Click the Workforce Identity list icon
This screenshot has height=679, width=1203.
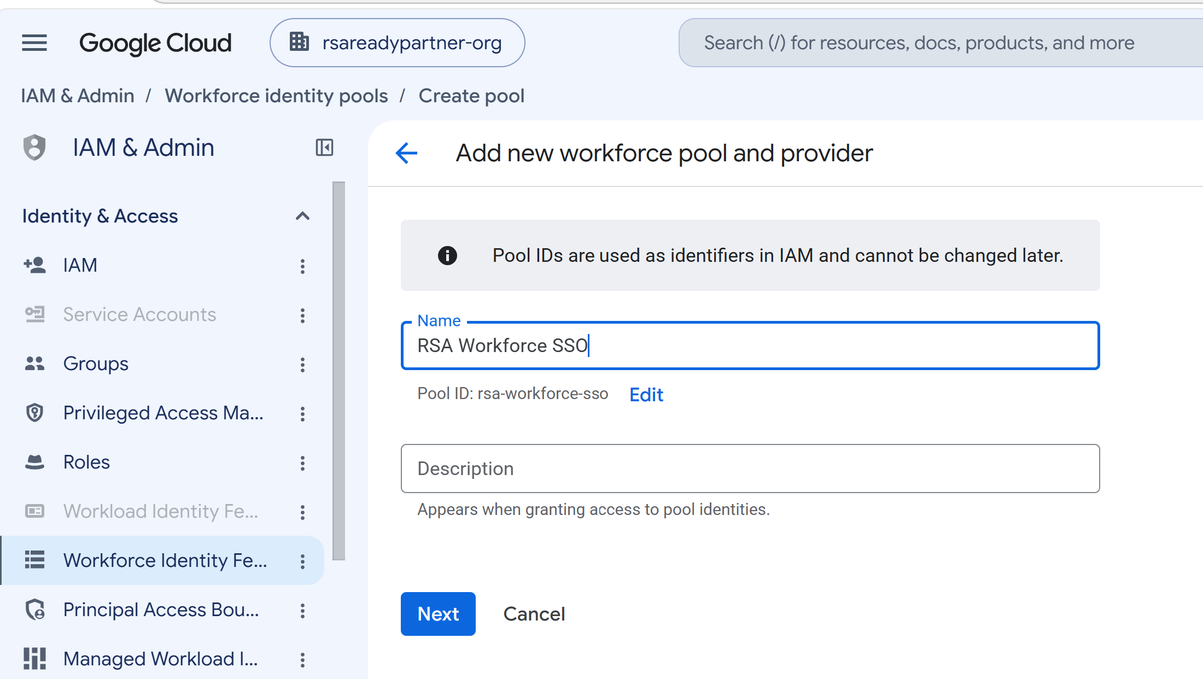pyautogui.click(x=34, y=559)
